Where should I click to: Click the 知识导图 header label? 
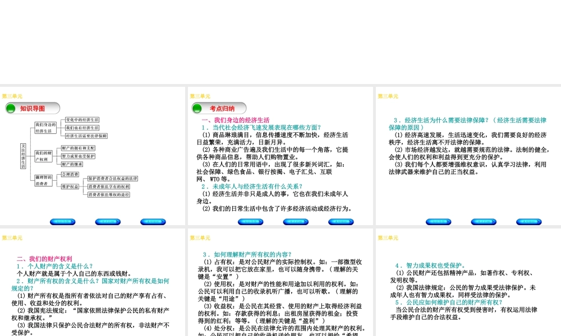pyautogui.click(x=33, y=109)
